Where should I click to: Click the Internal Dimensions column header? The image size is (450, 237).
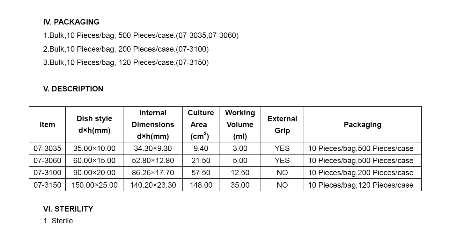click(153, 125)
